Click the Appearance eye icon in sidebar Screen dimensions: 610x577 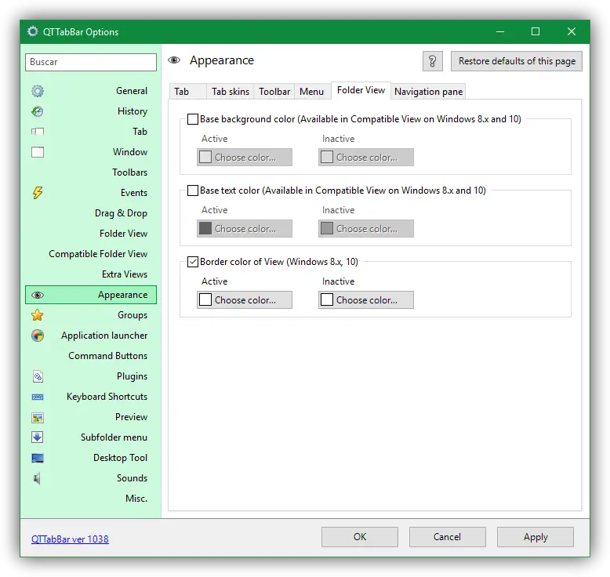click(x=38, y=295)
